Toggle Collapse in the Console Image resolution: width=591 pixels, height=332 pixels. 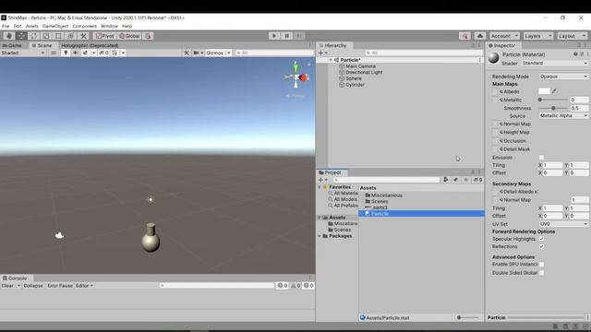(33, 286)
